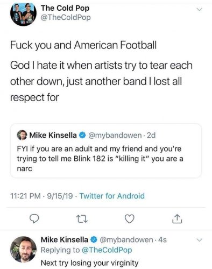This screenshot has width=212, height=269.
Task: Retweet The Cold Pop's tweet
Action: pos(82,219)
